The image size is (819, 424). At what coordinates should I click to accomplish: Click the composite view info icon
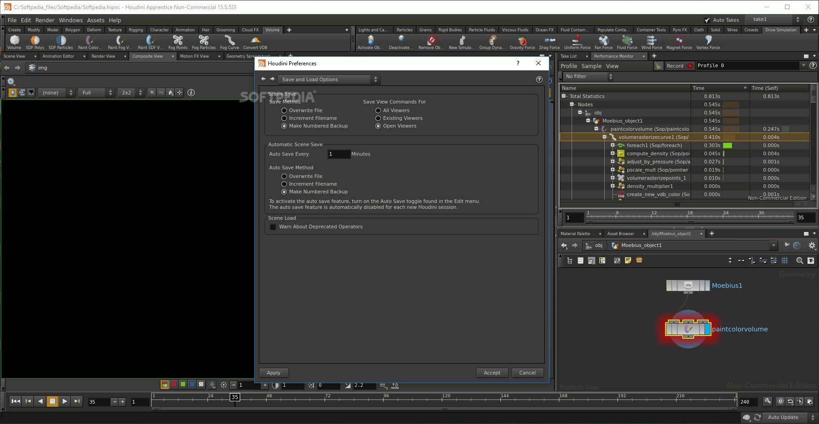coord(191,93)
